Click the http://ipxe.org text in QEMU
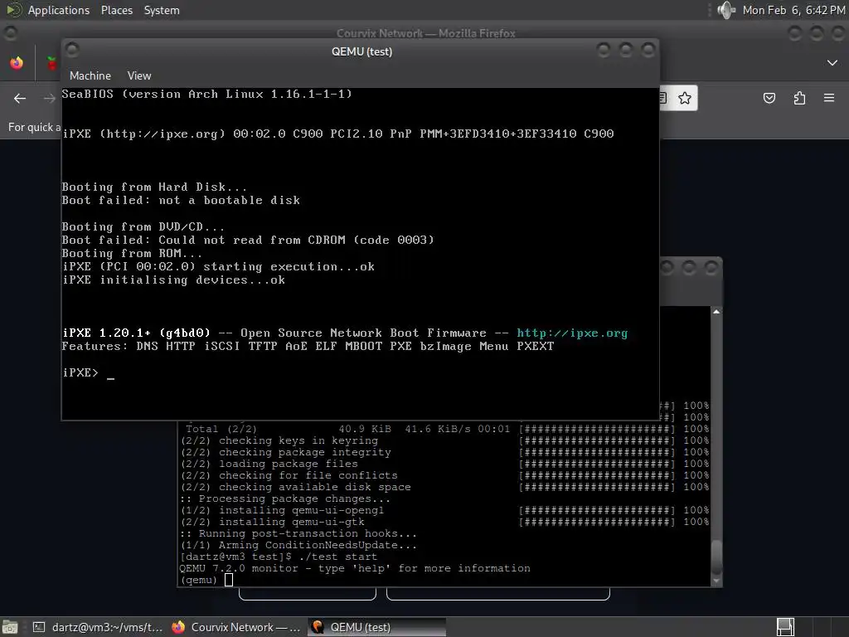The width and height of the screenshot is (849, 637). 572,333
